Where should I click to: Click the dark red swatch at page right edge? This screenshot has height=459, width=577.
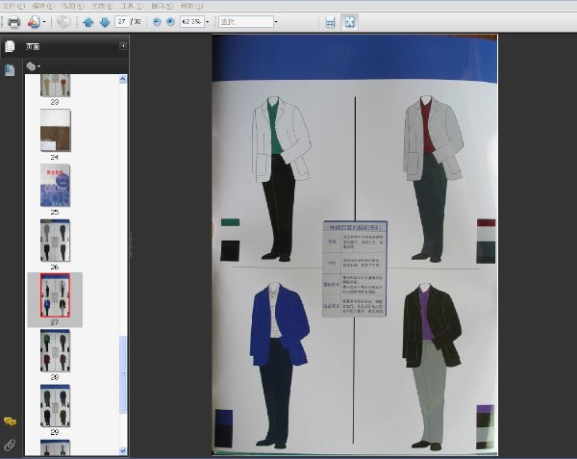click(486, 222)
